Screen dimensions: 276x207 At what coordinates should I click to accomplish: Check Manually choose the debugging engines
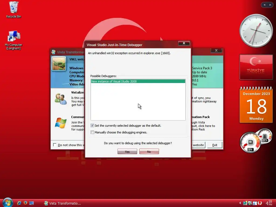[x=92, y=132]
